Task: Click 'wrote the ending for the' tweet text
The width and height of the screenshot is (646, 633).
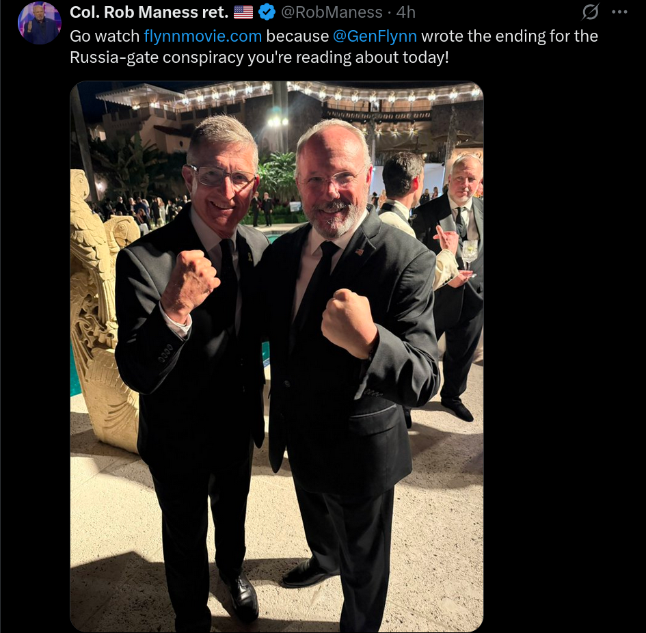Action: point(510,36)
